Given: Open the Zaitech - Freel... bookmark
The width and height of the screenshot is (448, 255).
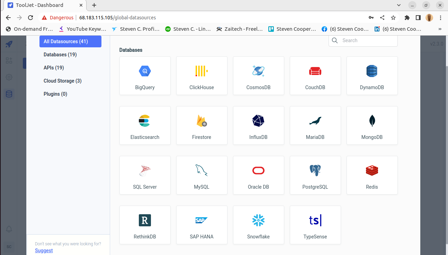Looking at the screenshot, I should click(x=240, y=29).
